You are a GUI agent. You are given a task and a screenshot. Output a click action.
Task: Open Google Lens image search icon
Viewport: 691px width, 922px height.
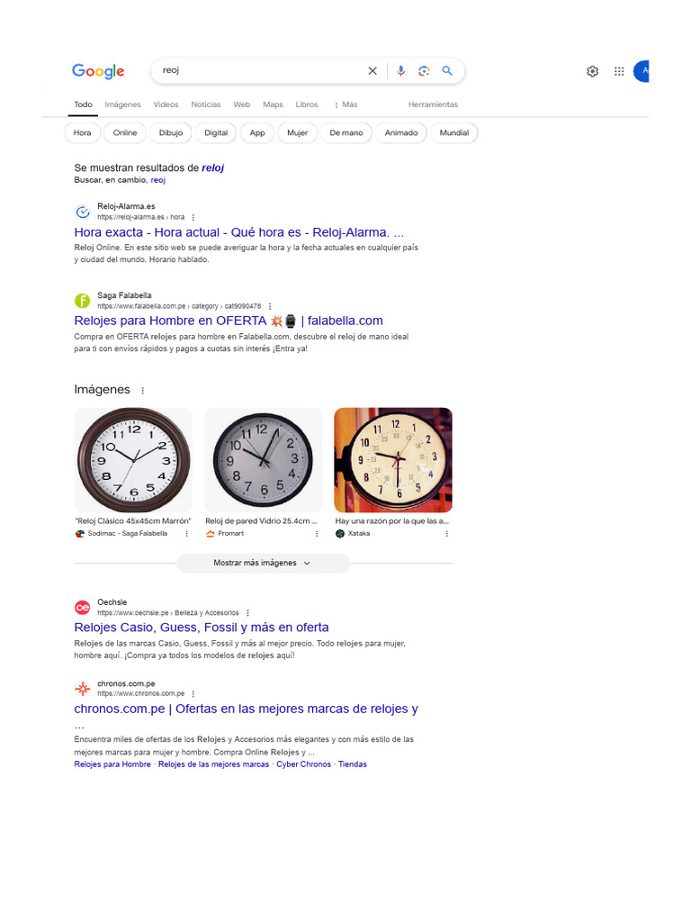point(424,71)
